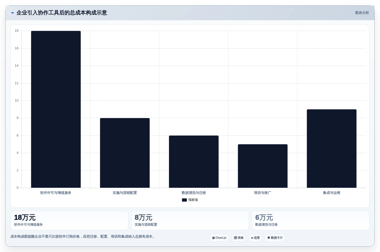Image resolution: width=380 pixels, height=252 pixels.
Task: Click the Chart.js tag chip
Action: click(219, 238)
